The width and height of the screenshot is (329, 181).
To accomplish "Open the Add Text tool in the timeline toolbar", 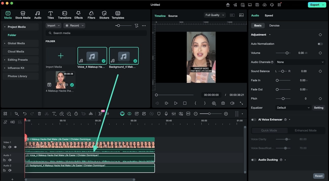I will click(x=54, y=114).
